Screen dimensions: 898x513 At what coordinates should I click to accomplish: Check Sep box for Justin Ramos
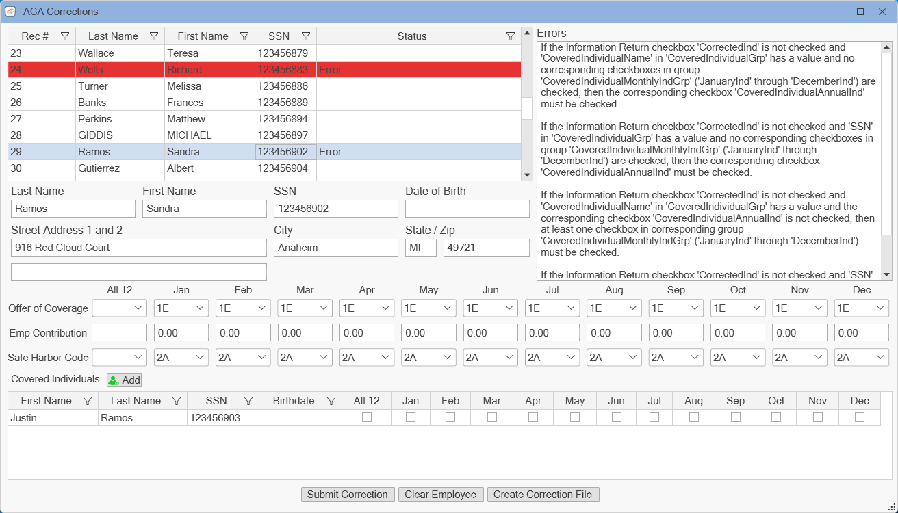pyautogui.click(x=735, y=417)
